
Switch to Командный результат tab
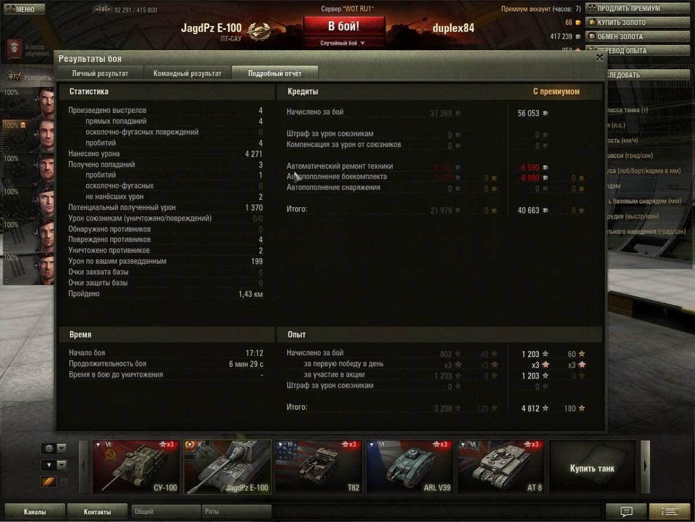tap(187, 73)
